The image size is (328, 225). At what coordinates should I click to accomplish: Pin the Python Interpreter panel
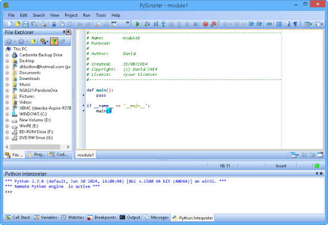[317, 173]
